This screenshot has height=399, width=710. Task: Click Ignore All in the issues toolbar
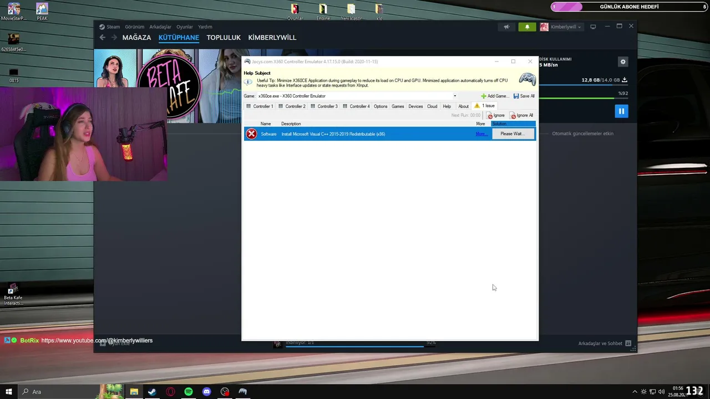(x=521, y=115)
